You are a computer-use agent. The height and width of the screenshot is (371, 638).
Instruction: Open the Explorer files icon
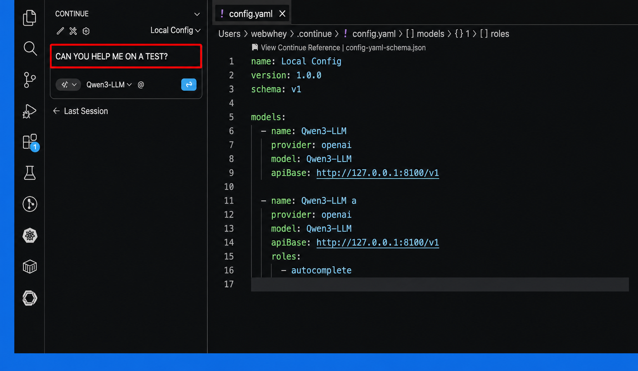pos(29,17)
